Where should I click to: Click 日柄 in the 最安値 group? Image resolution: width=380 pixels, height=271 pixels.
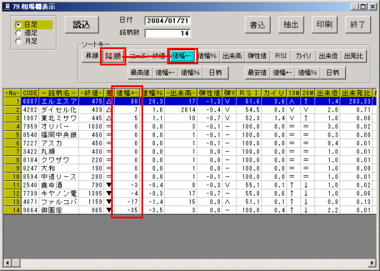[333, 72]
